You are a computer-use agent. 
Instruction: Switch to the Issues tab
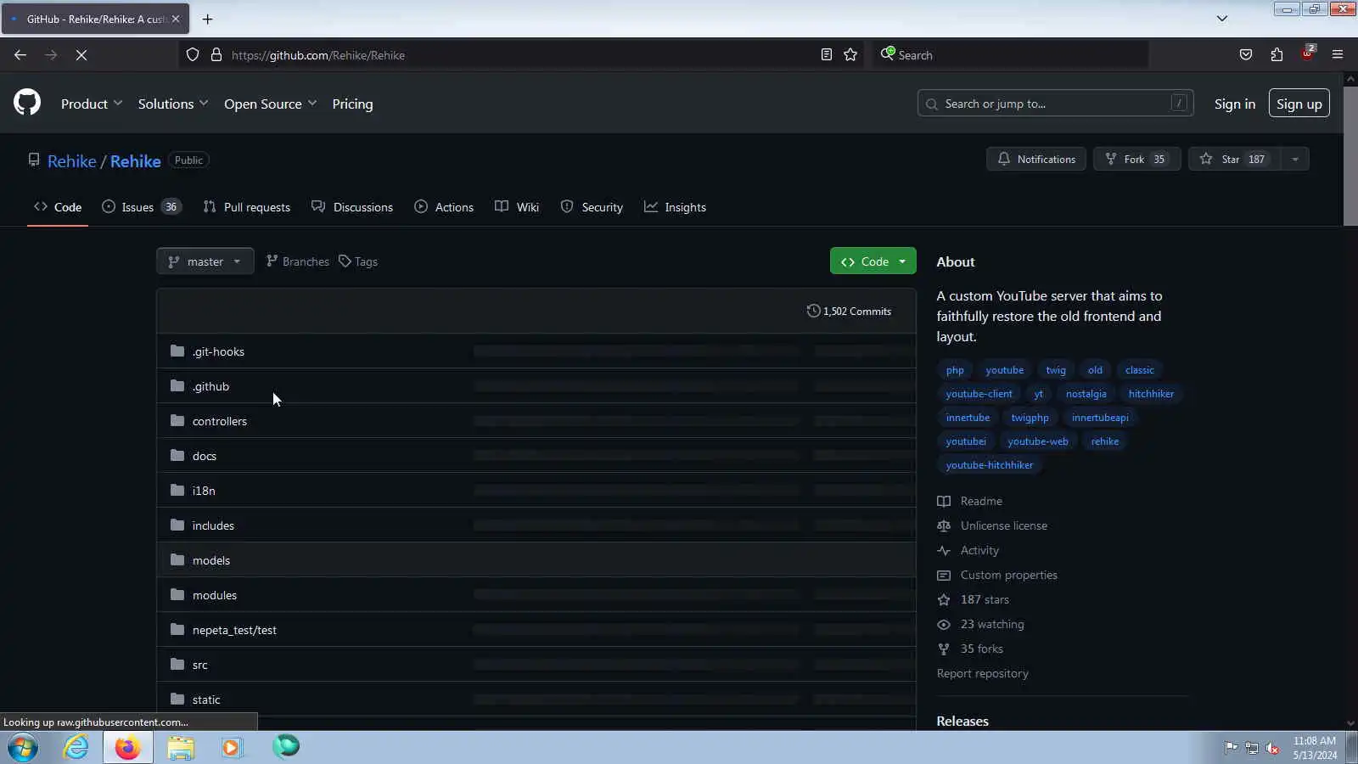coord(141,207)
